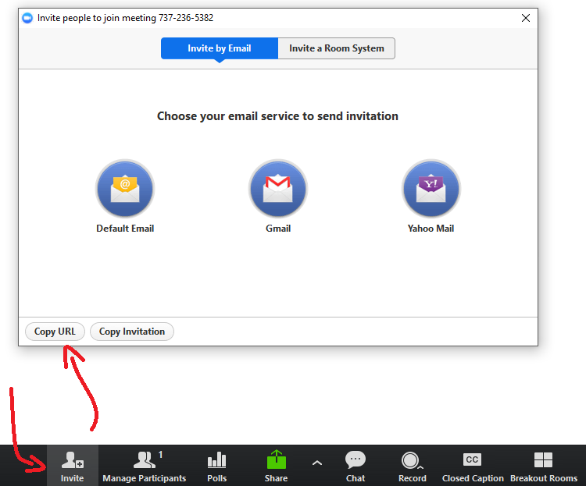Open the Chat panel
Viewport: 586px width, 486px height.
coord(356,466)
